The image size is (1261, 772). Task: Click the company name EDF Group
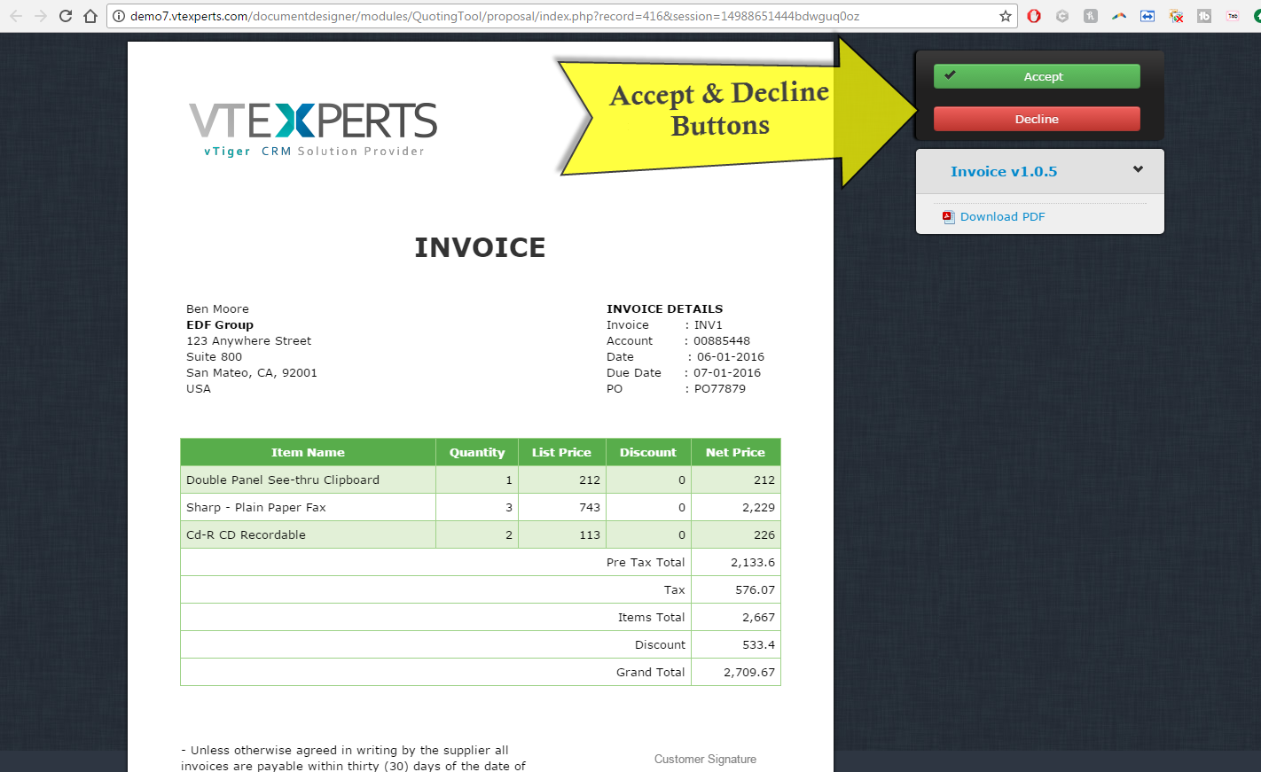click(x=220, y=324)
